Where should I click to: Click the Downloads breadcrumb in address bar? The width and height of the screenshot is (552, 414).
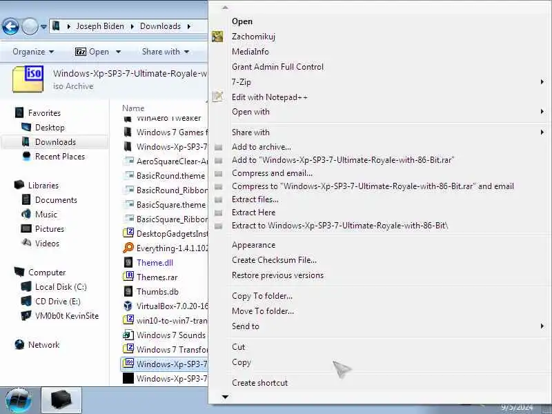160,26
